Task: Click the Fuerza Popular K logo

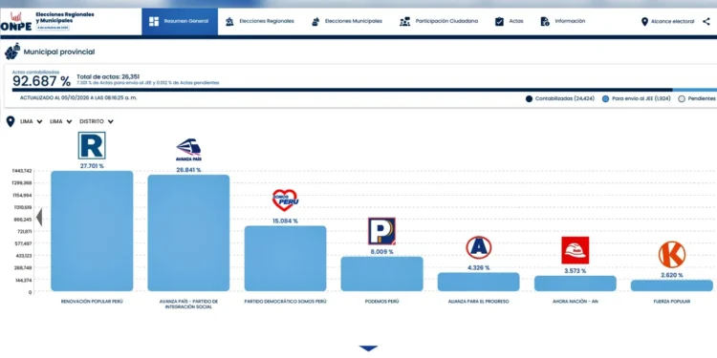Action: click(x=672, y=254)
